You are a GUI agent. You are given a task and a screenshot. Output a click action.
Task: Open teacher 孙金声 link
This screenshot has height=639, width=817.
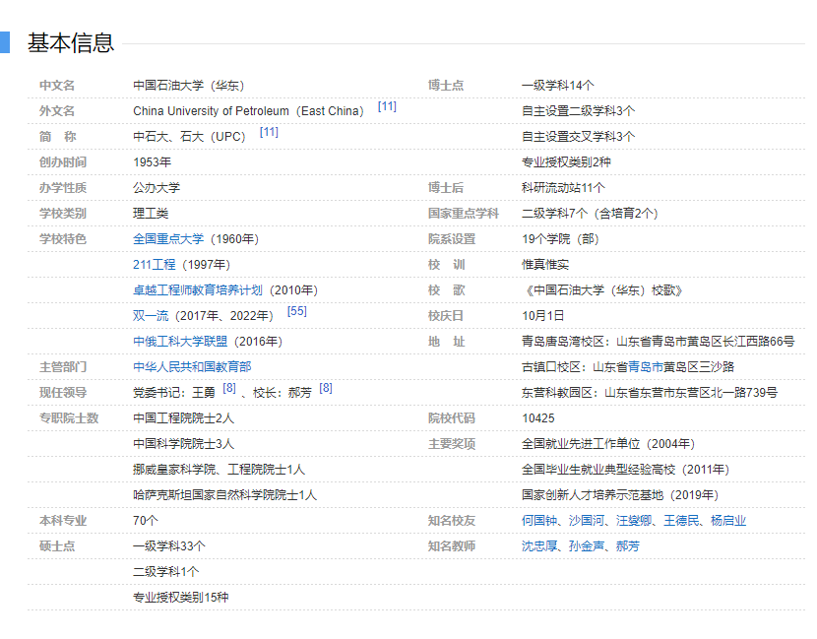587,546
